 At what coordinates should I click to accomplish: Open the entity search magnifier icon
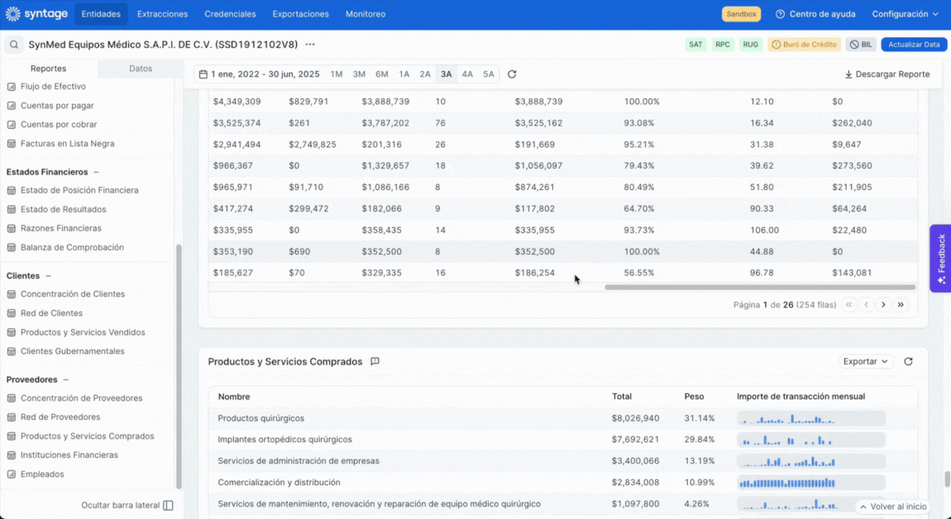14,45
